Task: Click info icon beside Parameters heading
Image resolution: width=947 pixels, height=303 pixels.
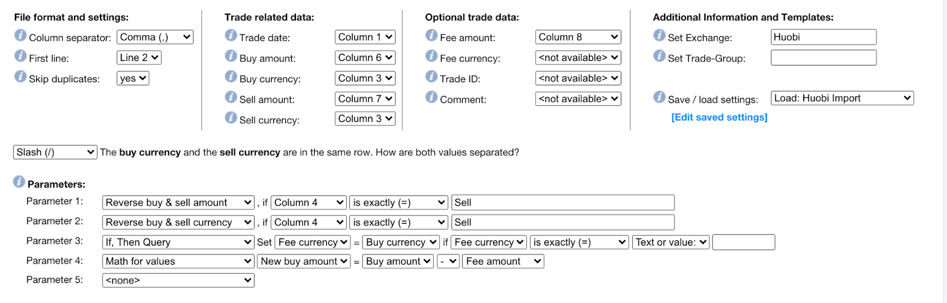Action: [19, 182]
